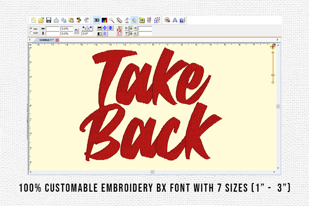The height and width of the screenshot is (206, 309).
Task: Paste using the clipboard icon
Action: point(71,20)
